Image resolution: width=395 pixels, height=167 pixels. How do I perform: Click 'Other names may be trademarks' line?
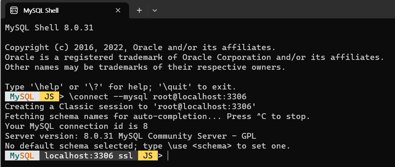[145, 67]
